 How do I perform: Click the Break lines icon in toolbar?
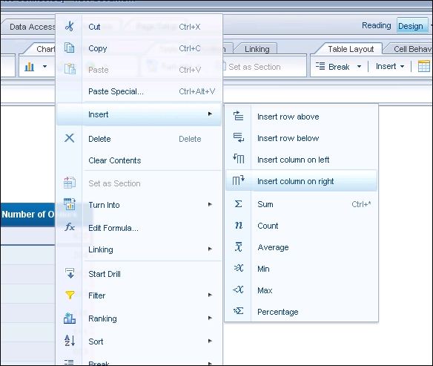click(x=320, y=66)
